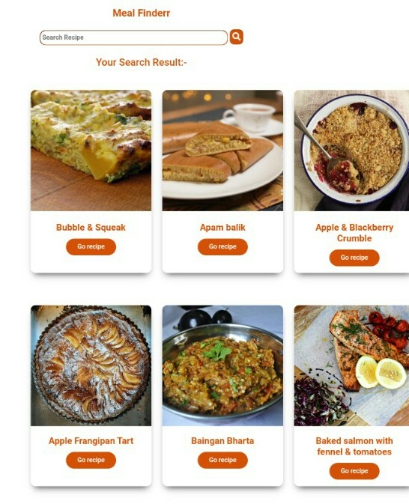Click the Apple Frangipan Tart title text
The height and width of the screenshot is (504, 409).
91,440
